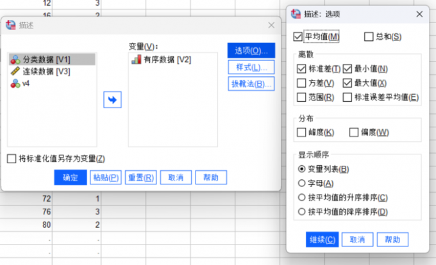
Task: Select nominal icon beside 分类数据 [V1]
Action: pos(15,60)
